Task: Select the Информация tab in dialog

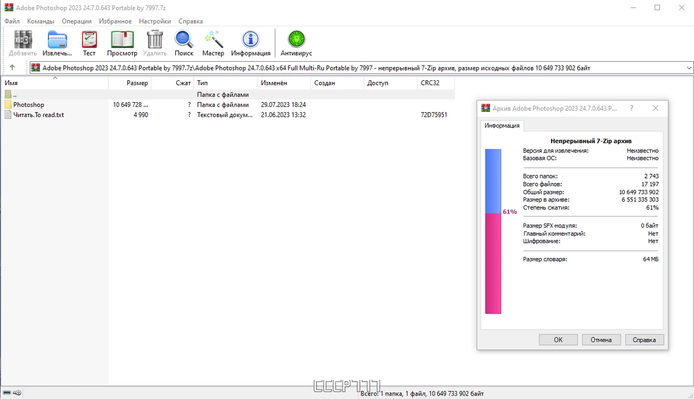Action: [502, 126]
